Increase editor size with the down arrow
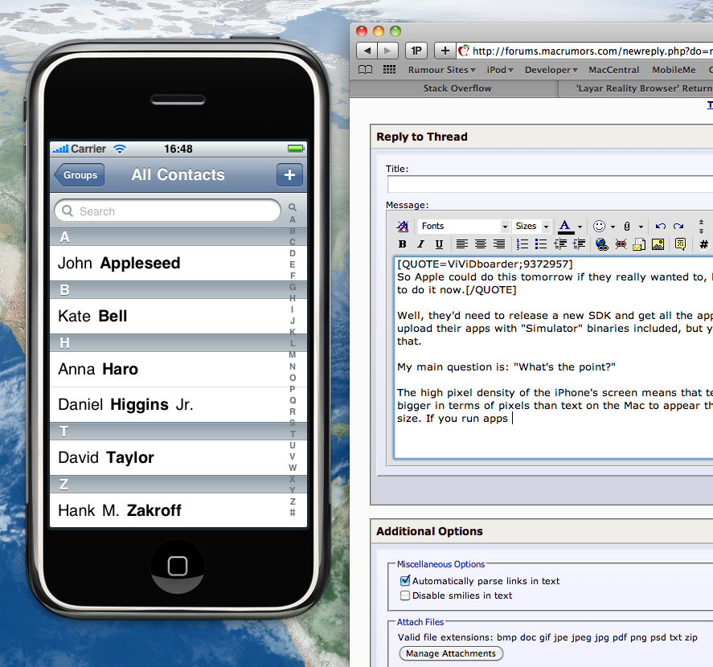Screen dimensions: 713x667 (701, 231)
